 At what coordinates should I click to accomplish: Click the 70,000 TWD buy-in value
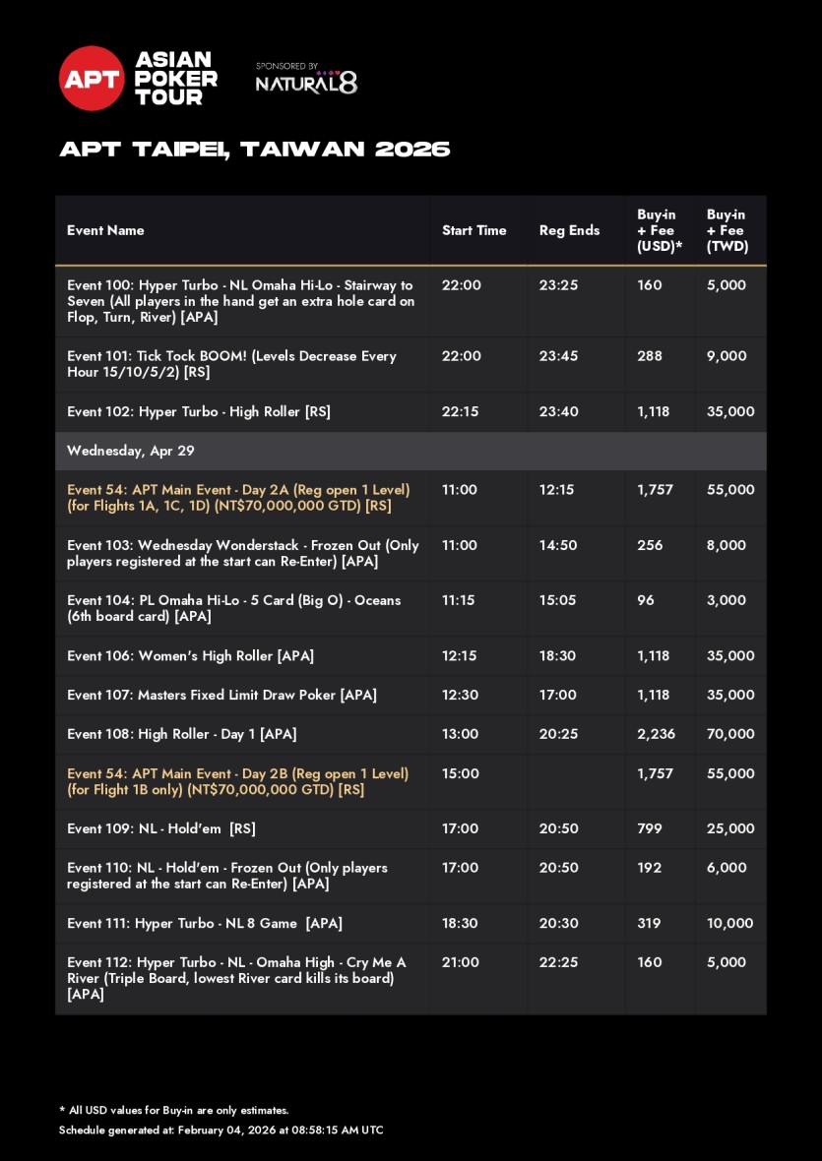730,734
